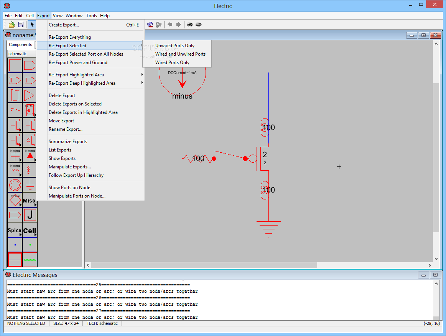Select the ground symbol component
This screenshot has width=446, height=336.
point(30,185)
